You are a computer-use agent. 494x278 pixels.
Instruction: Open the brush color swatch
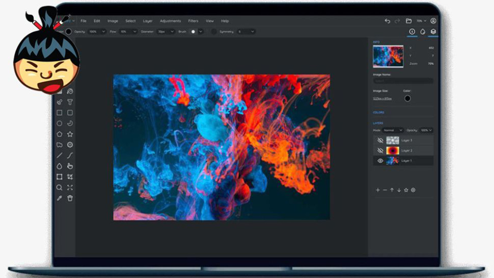click(x=69, y=32)
